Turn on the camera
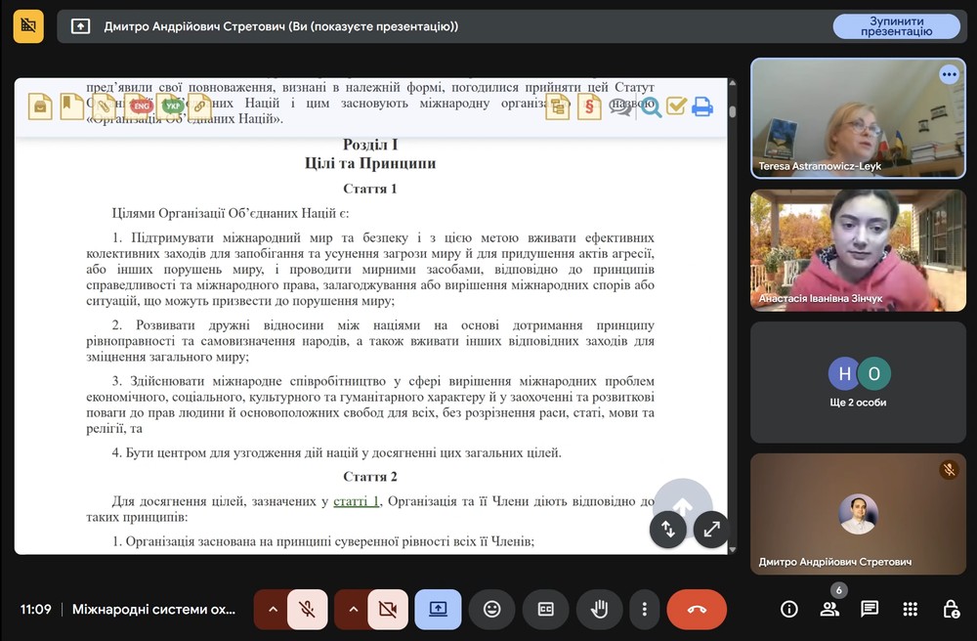Viewport: 977px width, 641px height. coord(387,609)
